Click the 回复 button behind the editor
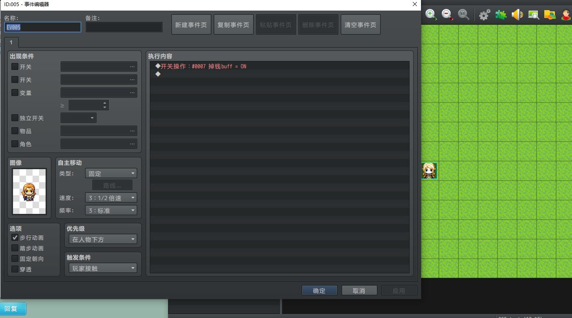The height and width of the screenshot is (318, 572). pyautogui.click(x=13, y=309)
